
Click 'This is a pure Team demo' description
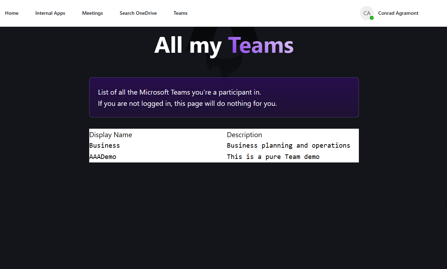pos(273,157)
